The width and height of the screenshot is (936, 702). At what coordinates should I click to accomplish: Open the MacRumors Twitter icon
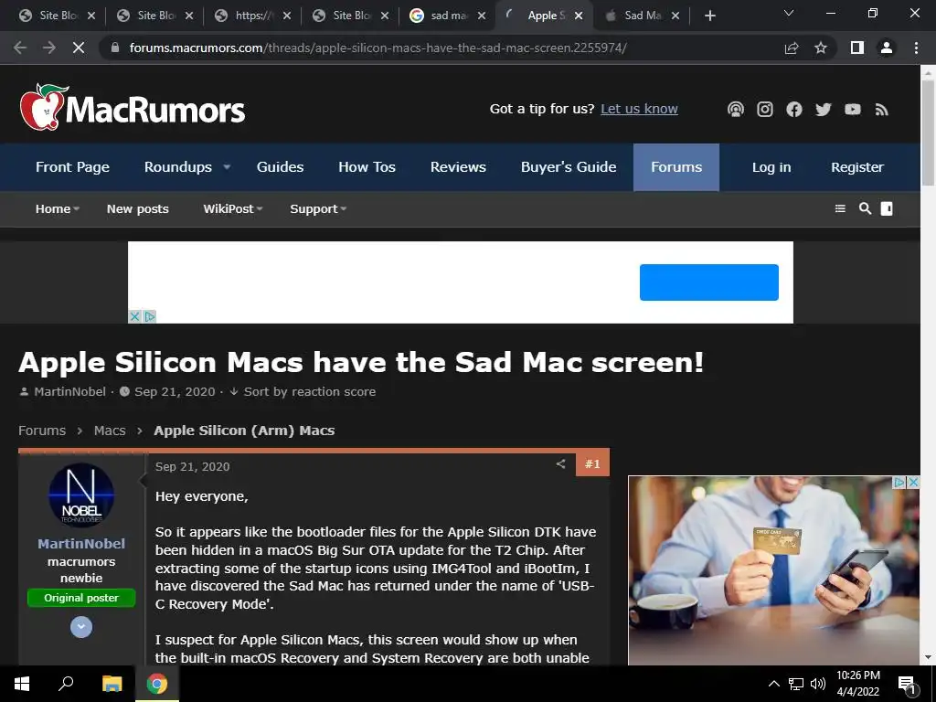click(824, 110)
